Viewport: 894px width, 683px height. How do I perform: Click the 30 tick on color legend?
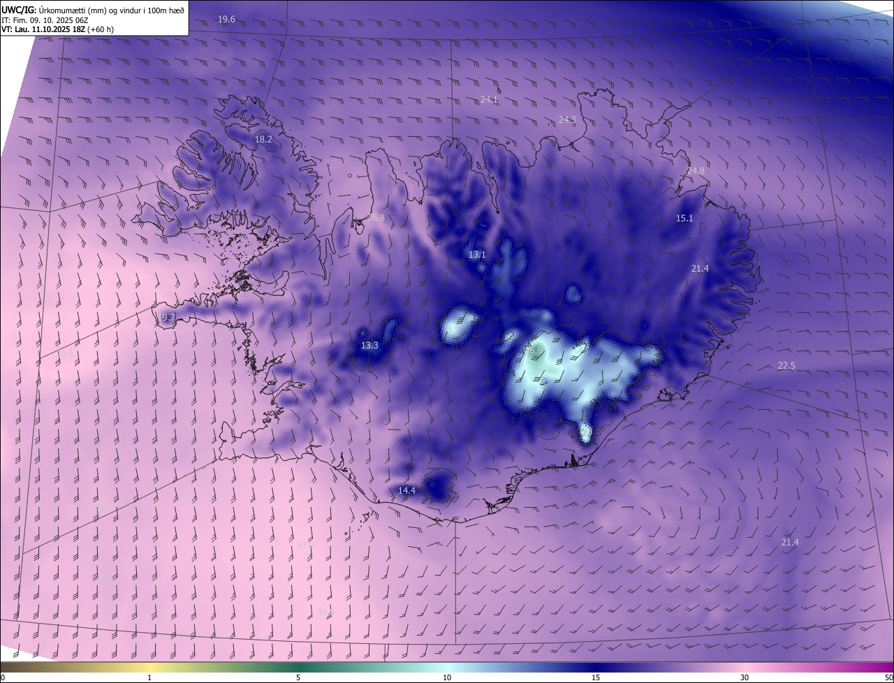[x=745, y=677]
